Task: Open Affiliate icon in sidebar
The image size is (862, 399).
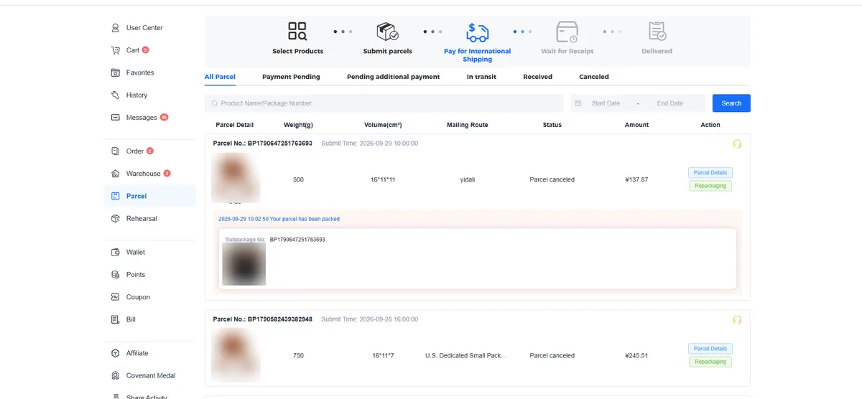Action: 116,353
